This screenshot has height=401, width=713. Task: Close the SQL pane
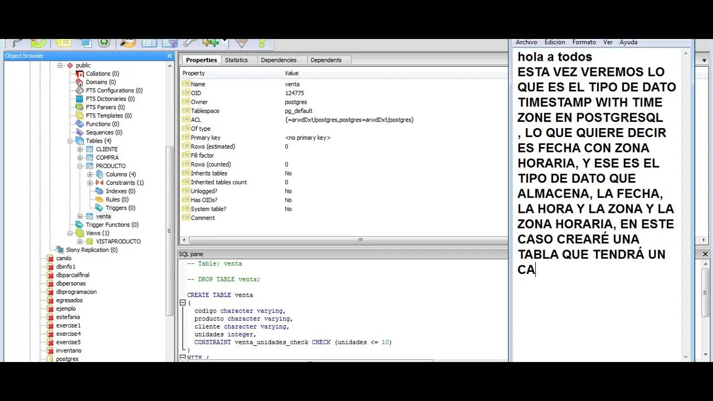coord(705,254)
